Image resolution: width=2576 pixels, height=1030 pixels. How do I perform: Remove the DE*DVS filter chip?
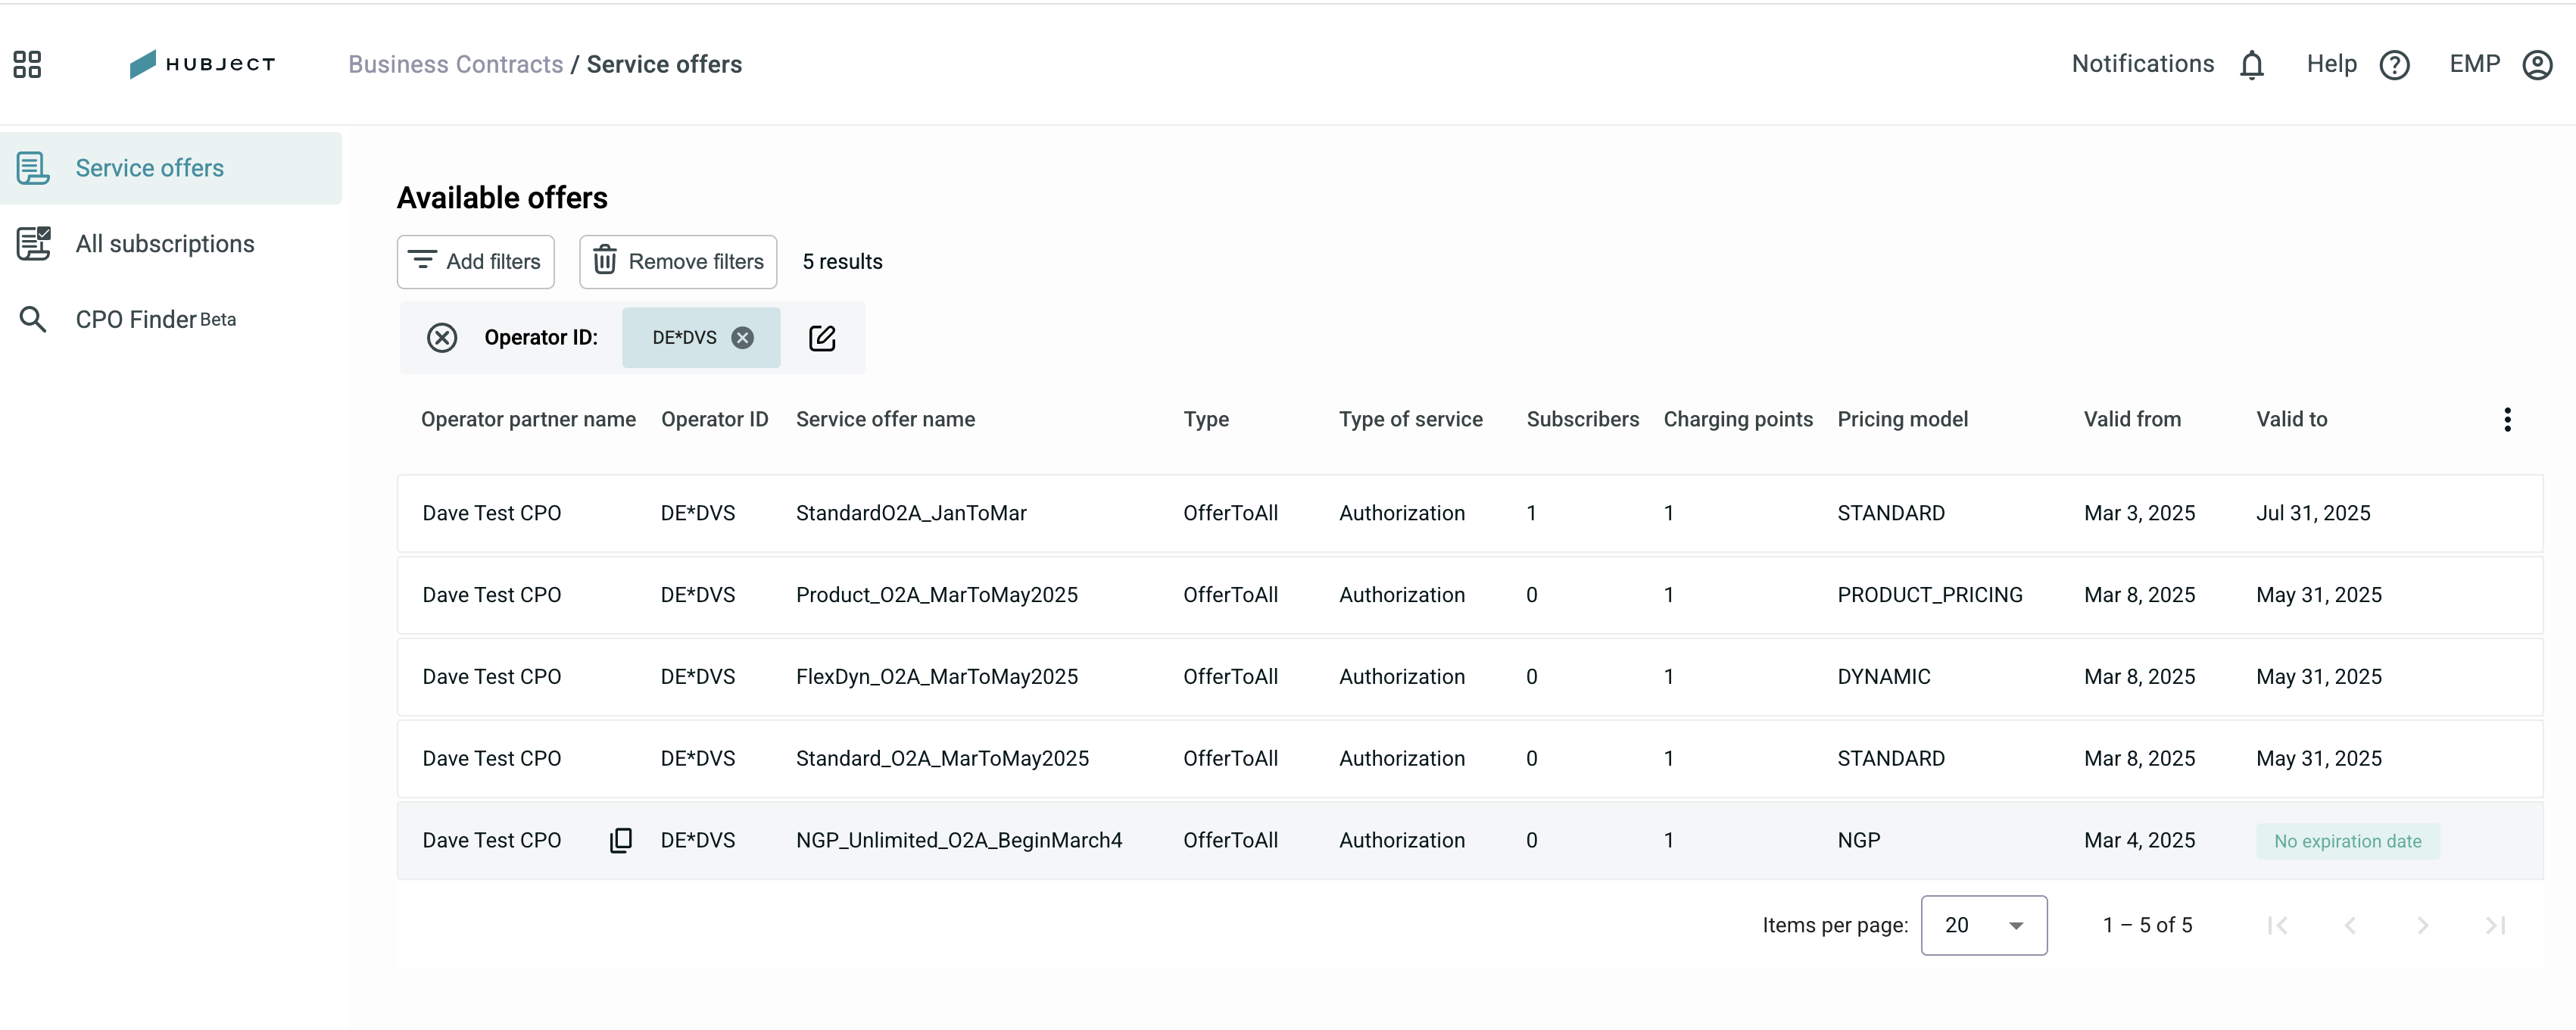742,338
